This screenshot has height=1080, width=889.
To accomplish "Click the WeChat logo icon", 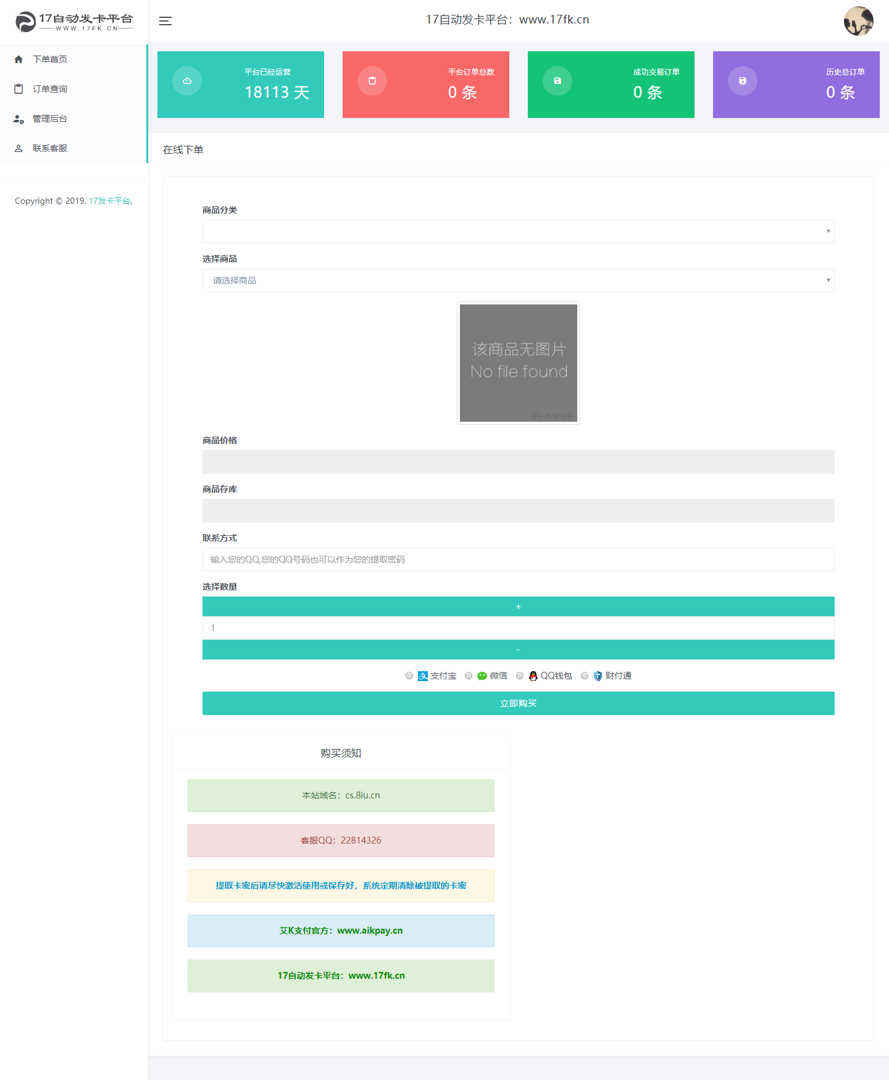I will coord(482,676).
